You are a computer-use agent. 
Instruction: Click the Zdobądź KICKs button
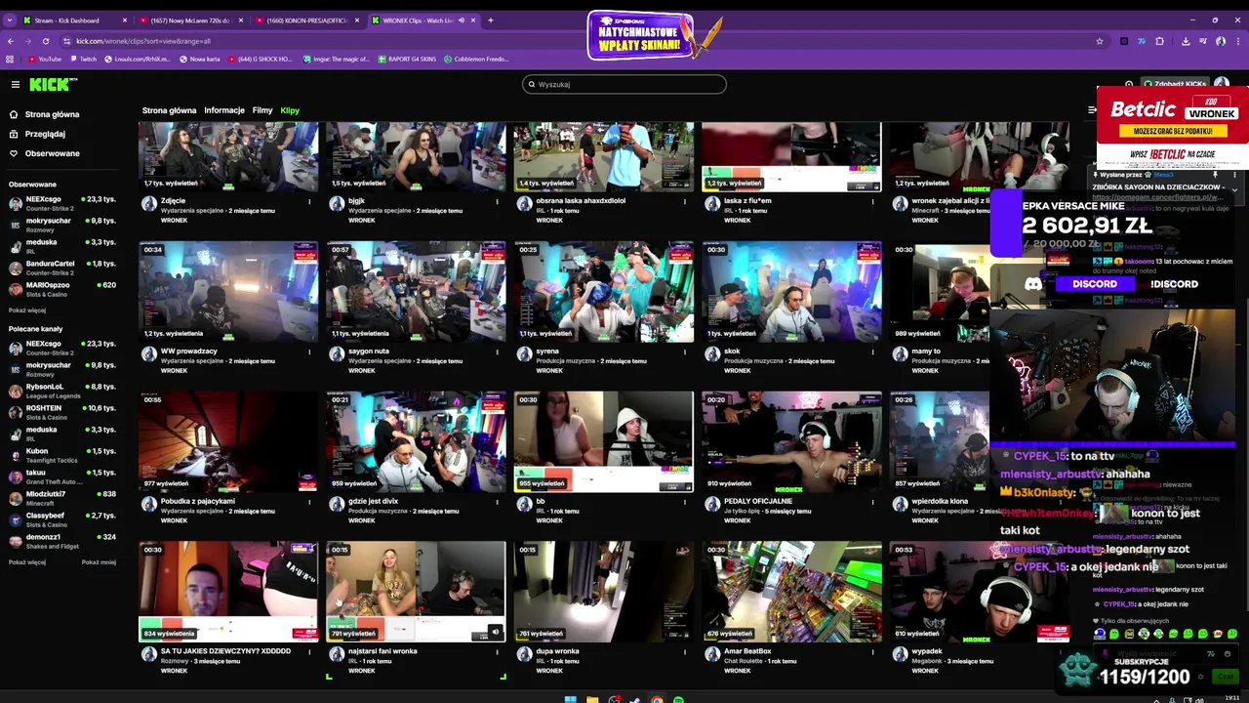[x=1176, y=84]
